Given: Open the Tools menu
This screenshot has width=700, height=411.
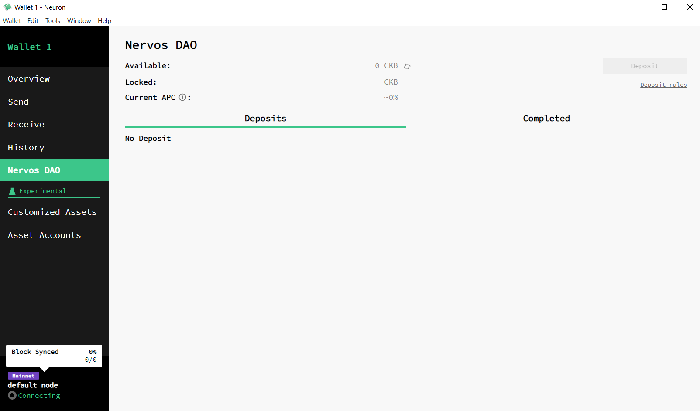Looking at the screenshot, I should (x=52, y=20).
